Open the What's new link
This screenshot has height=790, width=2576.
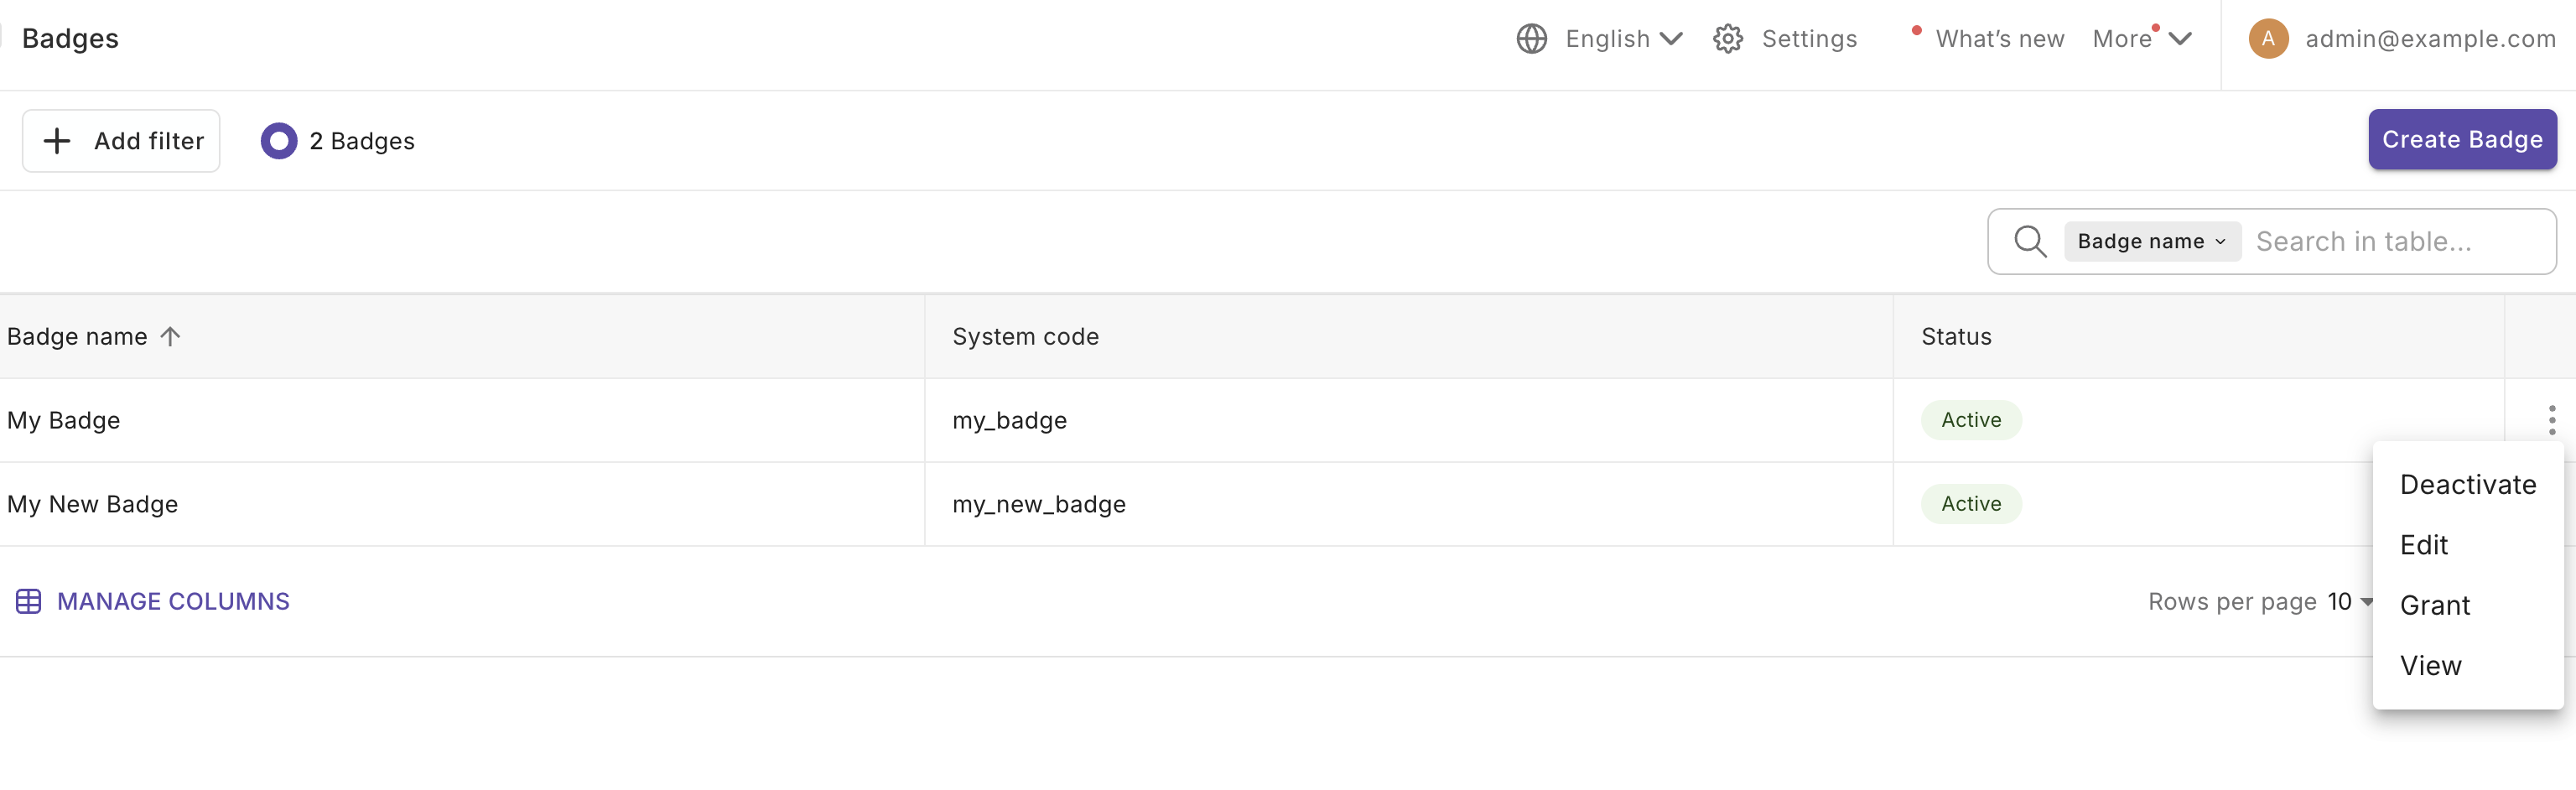pos(1998,39)
